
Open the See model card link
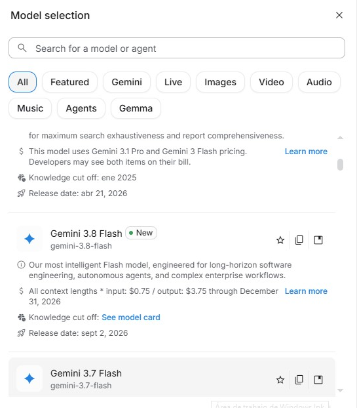[131, 317]
